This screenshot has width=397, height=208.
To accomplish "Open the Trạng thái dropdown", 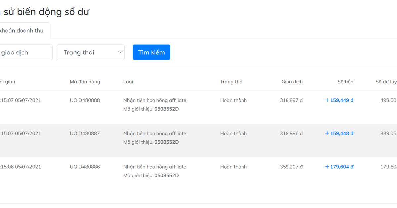I will coord(90,52).
